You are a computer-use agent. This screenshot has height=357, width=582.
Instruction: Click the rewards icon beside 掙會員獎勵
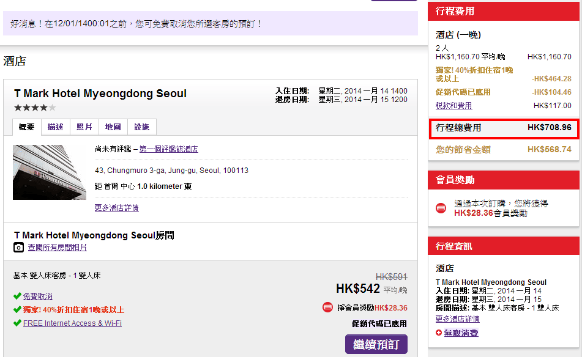pos(327,307)
